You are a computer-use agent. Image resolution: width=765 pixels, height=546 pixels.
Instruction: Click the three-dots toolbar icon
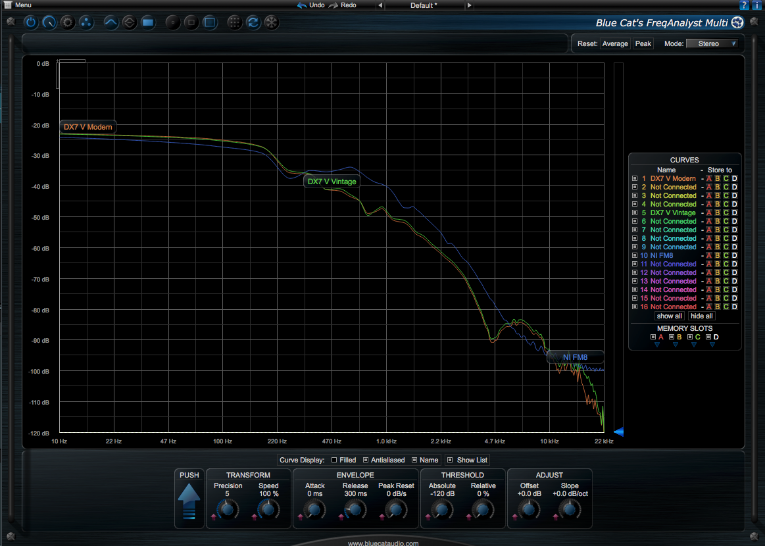[x=86, y=22]
